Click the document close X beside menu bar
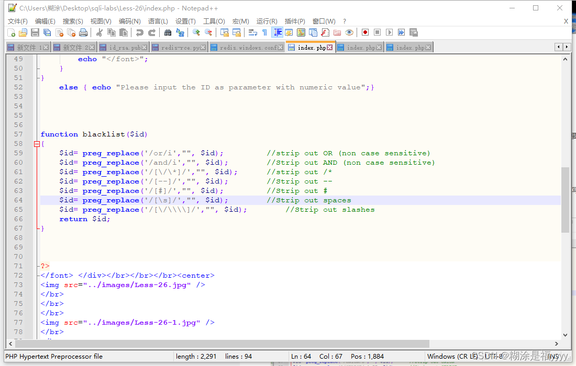This screenshot has width=576, height=366. click(566, 21)
